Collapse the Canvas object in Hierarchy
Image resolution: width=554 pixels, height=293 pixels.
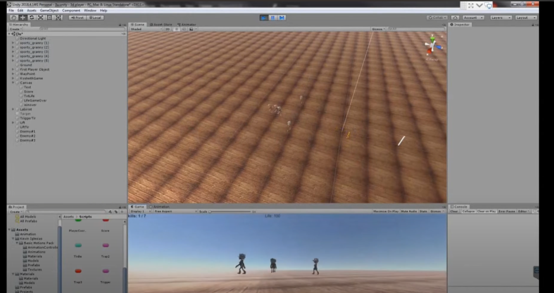coord(13,83)
